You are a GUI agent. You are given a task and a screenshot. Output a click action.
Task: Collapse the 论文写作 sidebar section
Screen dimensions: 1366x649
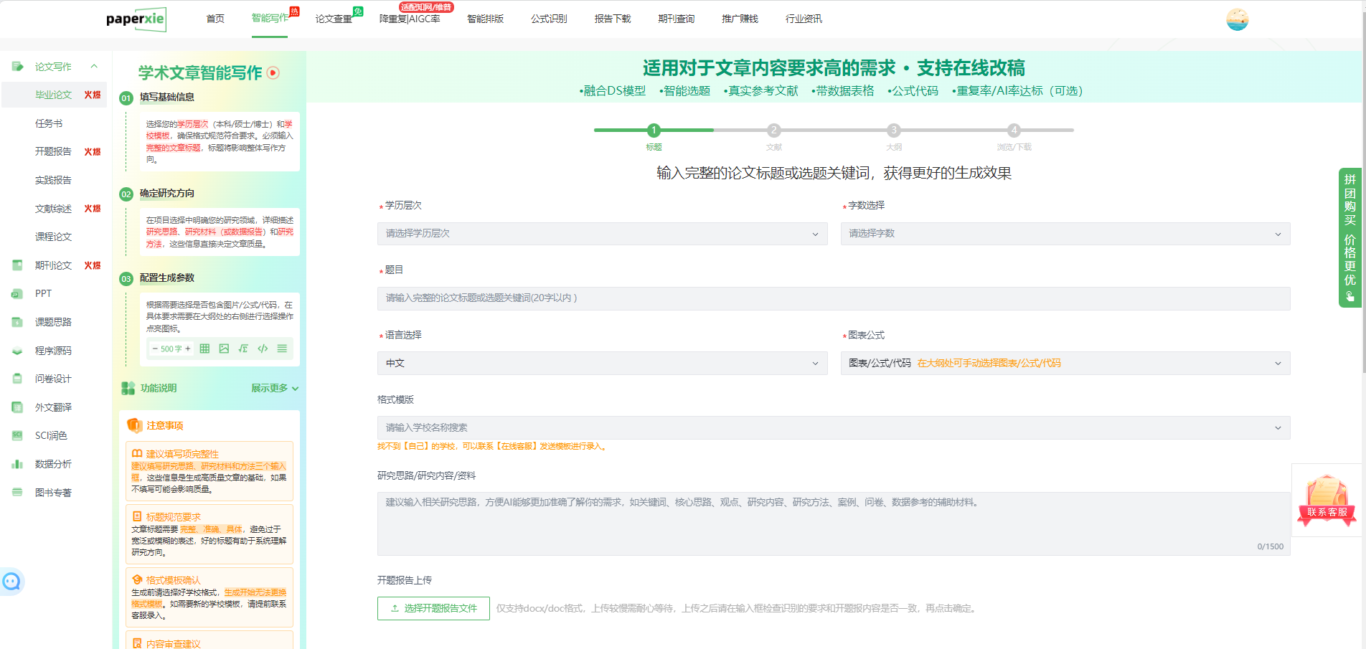tap(94, 67)
